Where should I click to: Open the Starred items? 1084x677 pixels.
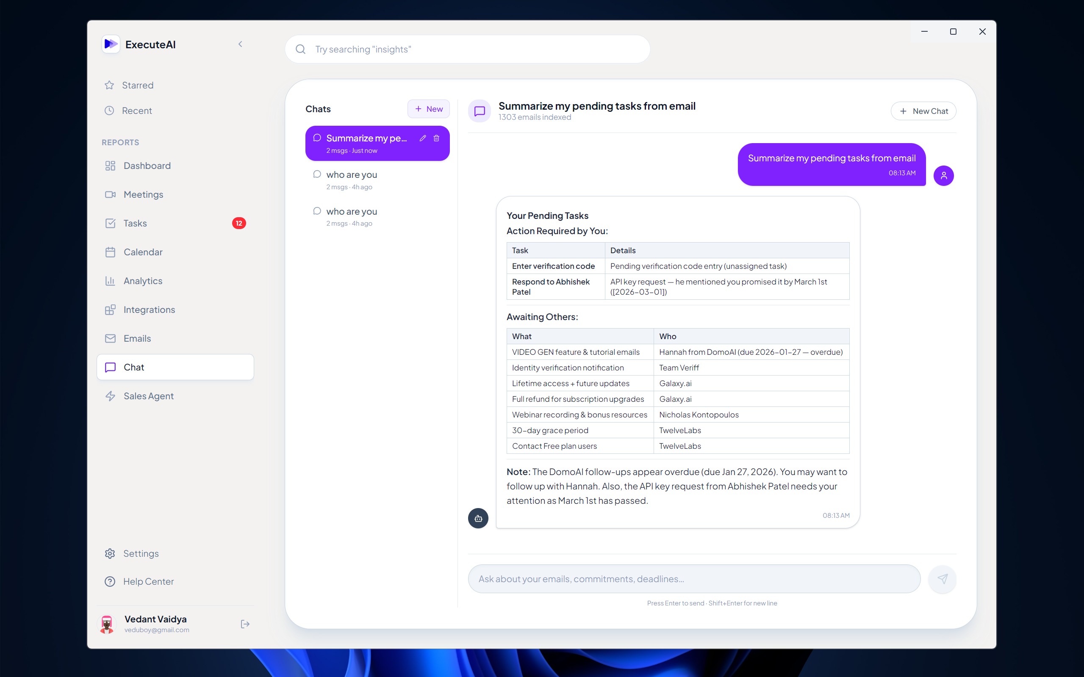pyautogui.click(x=138, y=85)
